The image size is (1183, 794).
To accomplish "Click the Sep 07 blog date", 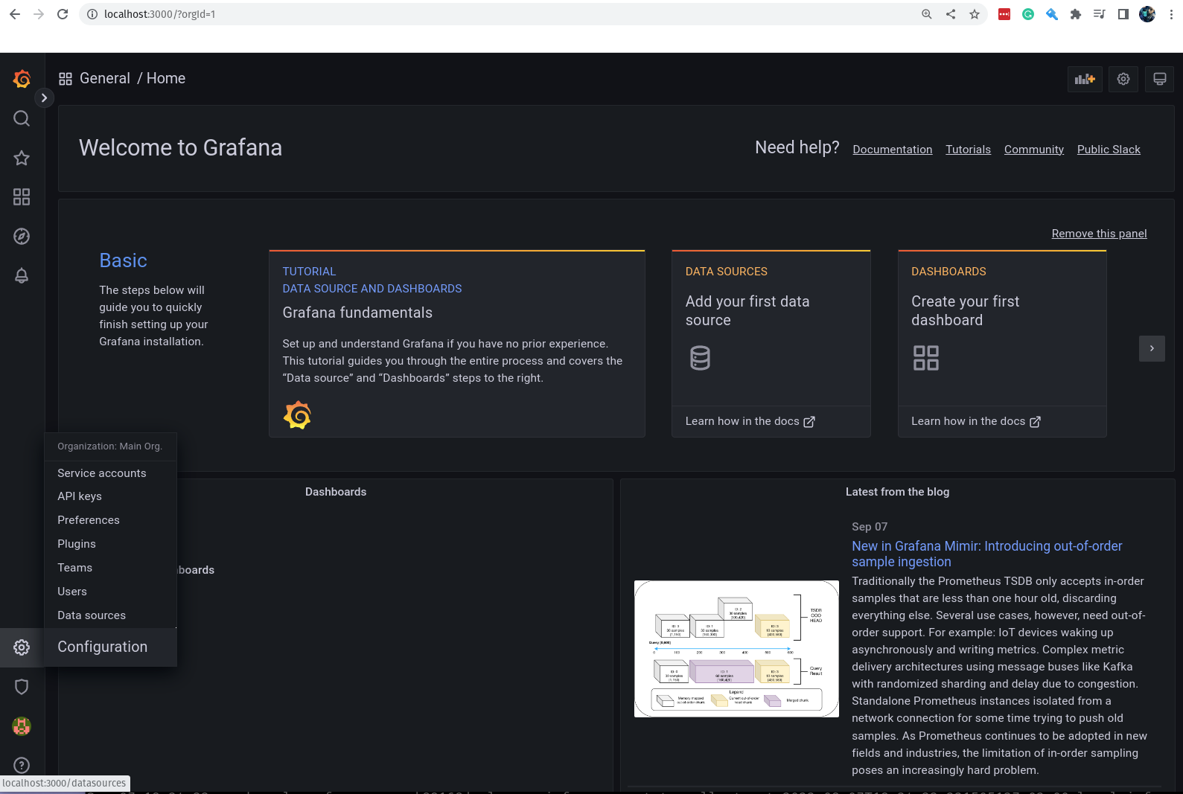I will pos(870,527).
